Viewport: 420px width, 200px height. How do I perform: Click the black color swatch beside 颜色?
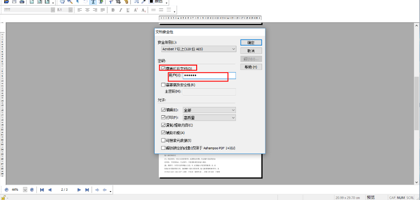coord(151,1)
